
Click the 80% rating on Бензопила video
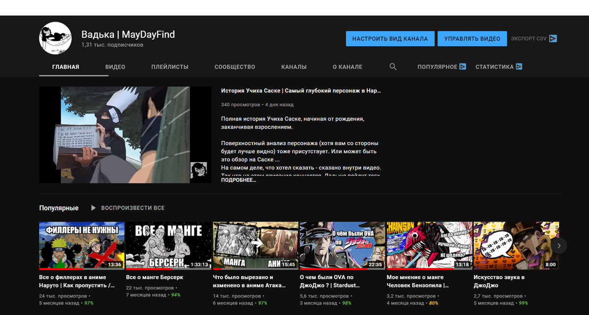click(433, 303)
